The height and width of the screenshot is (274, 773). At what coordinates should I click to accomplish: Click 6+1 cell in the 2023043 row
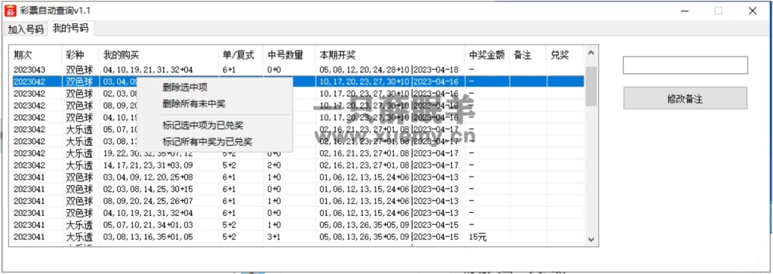229,70
